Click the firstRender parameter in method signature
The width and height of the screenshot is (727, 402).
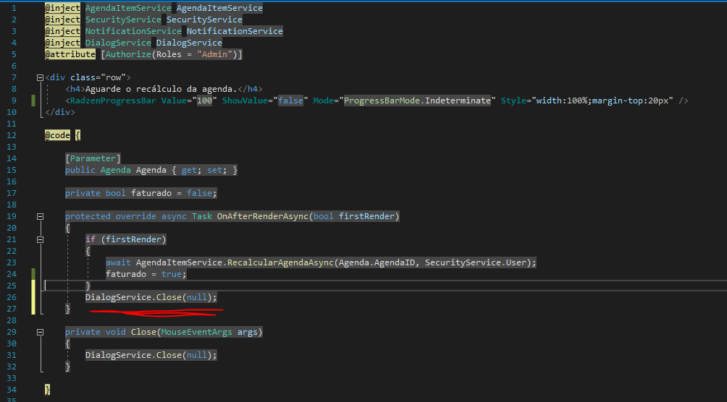pos(366,216)
